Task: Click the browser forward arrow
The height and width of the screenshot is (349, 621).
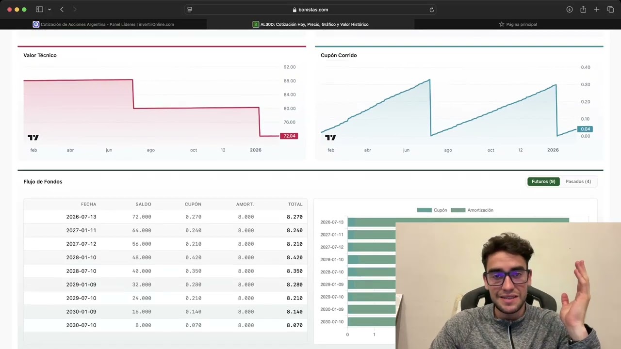Action: [74, 9]
